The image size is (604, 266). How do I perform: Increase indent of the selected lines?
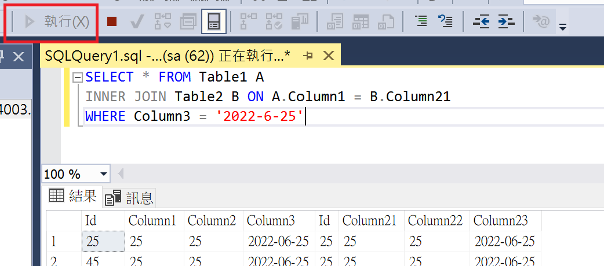(506, 21)
